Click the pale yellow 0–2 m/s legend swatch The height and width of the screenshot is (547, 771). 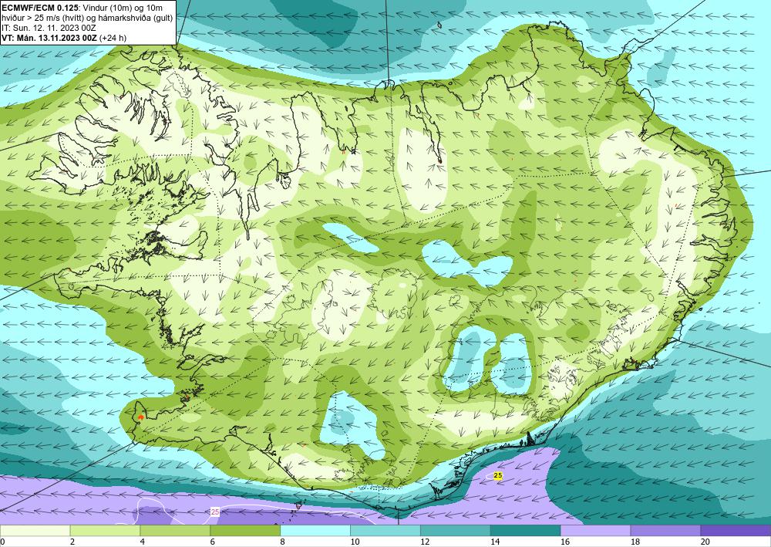pos(35,531)
